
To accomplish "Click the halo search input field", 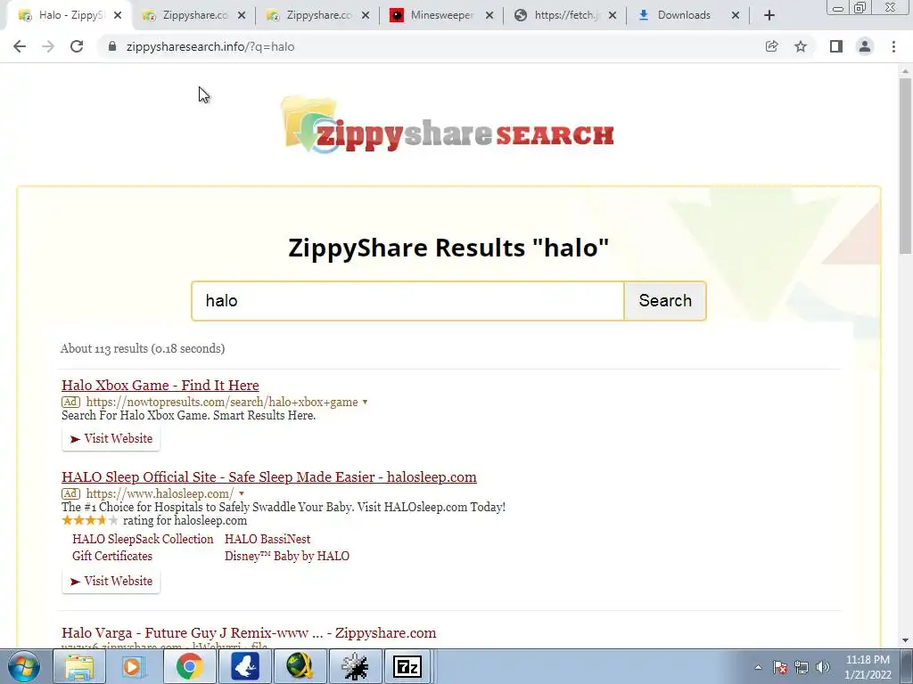I will pyautogui.click(x=407, y=301).
